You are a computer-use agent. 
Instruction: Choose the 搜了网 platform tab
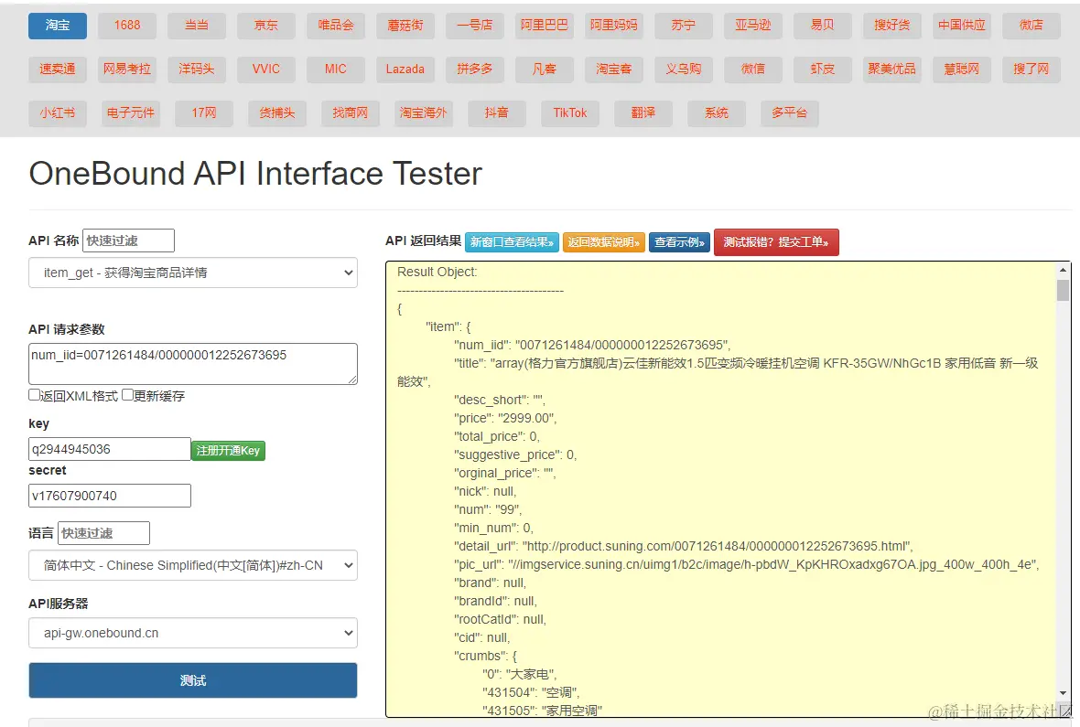pyautogui.click(x=1031, y=69)
